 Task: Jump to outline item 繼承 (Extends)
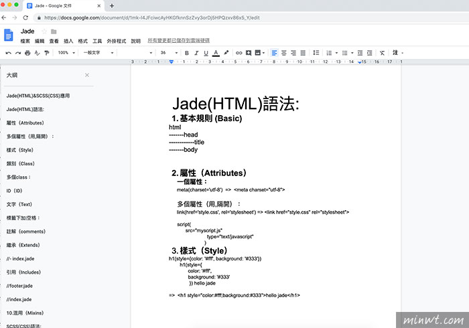coord(23,245)
